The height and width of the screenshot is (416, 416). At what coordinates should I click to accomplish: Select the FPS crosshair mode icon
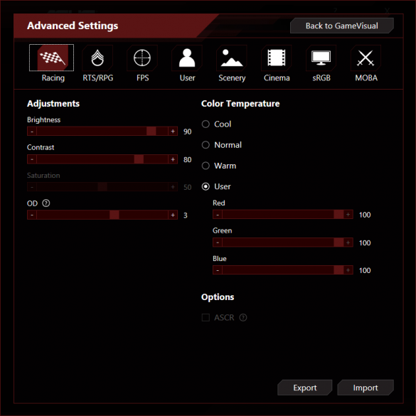142,58
